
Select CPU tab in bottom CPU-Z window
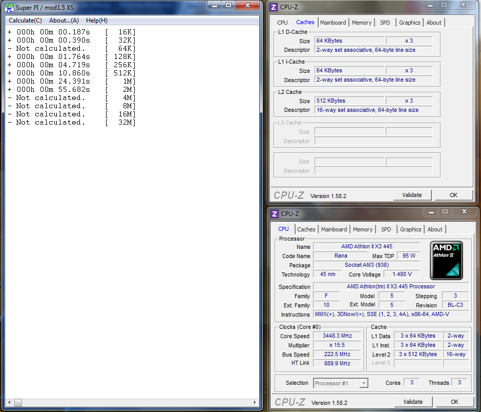pyautogui.click(x=283, y=229)
